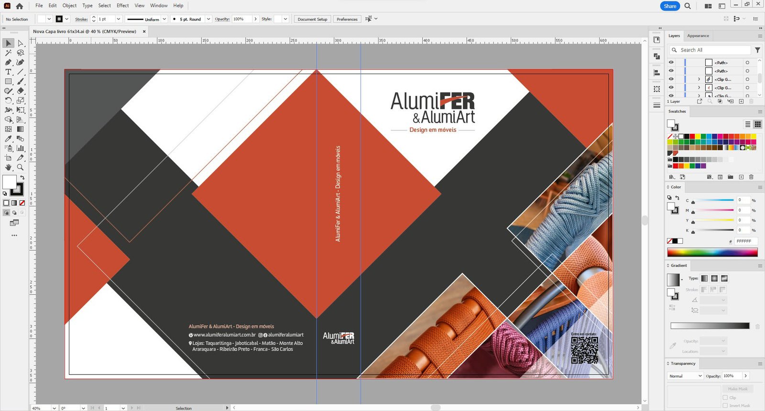Open Transparency panel options menu

(x=760, y=364)
